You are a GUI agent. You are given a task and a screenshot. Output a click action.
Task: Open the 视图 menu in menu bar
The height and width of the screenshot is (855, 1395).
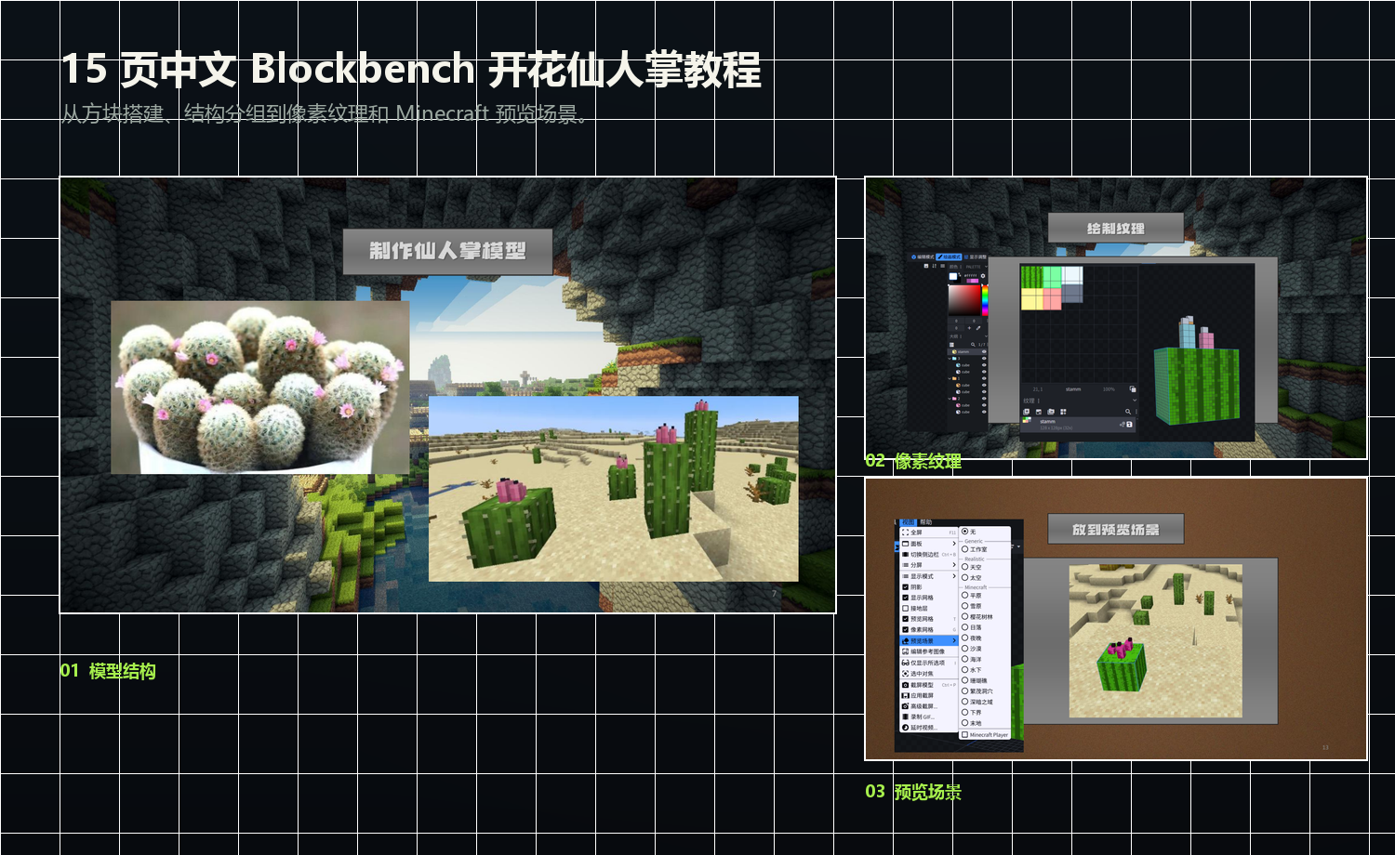pos(908,522)
